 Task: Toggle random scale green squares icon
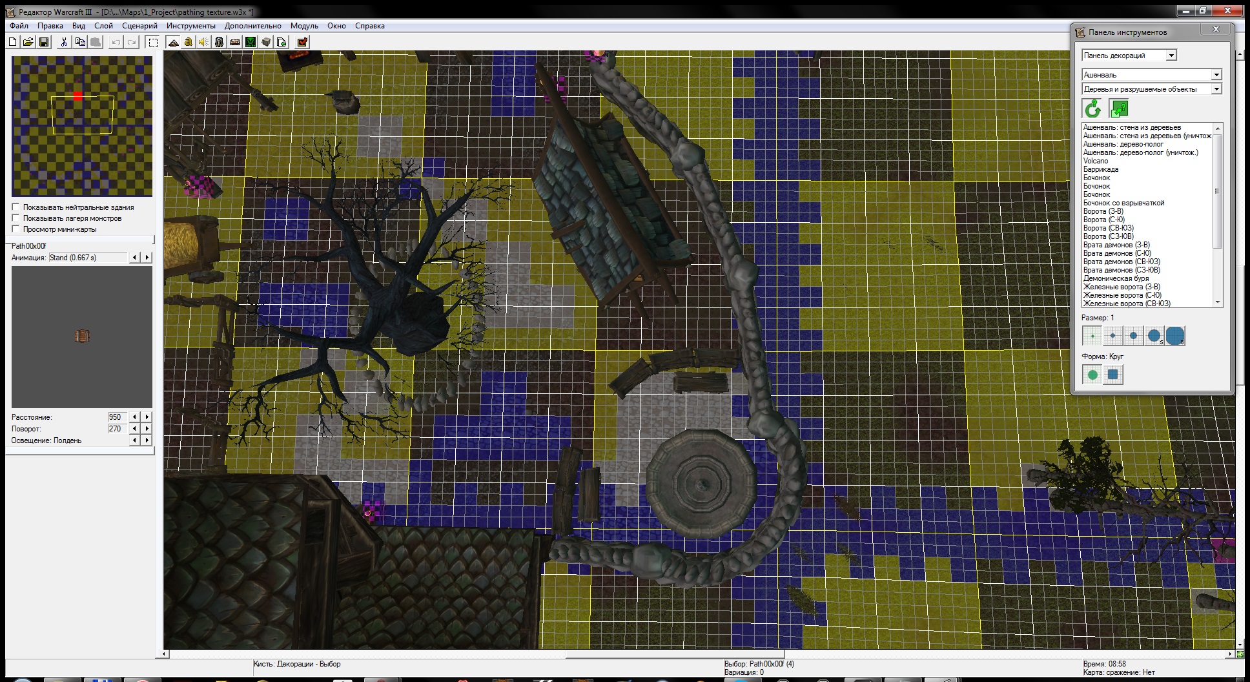pos(1118,108)
